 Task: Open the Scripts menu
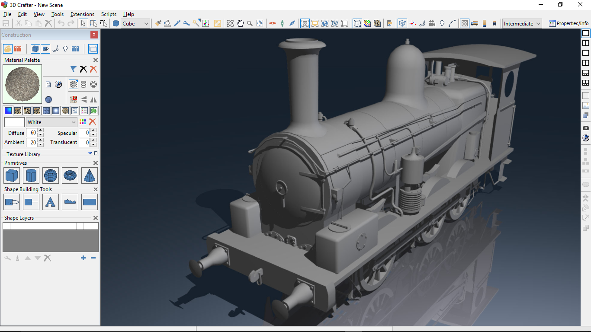click(x=109, y=14)
